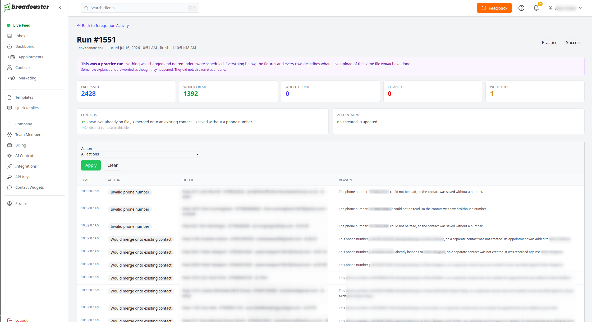592x322 pixels.
Task: Click the ACTION column header
Action: coord(114,180)
